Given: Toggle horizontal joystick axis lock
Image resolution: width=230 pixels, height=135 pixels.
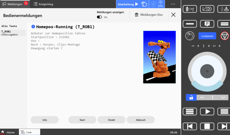Looking at the screenshot, I should (202, 98).
